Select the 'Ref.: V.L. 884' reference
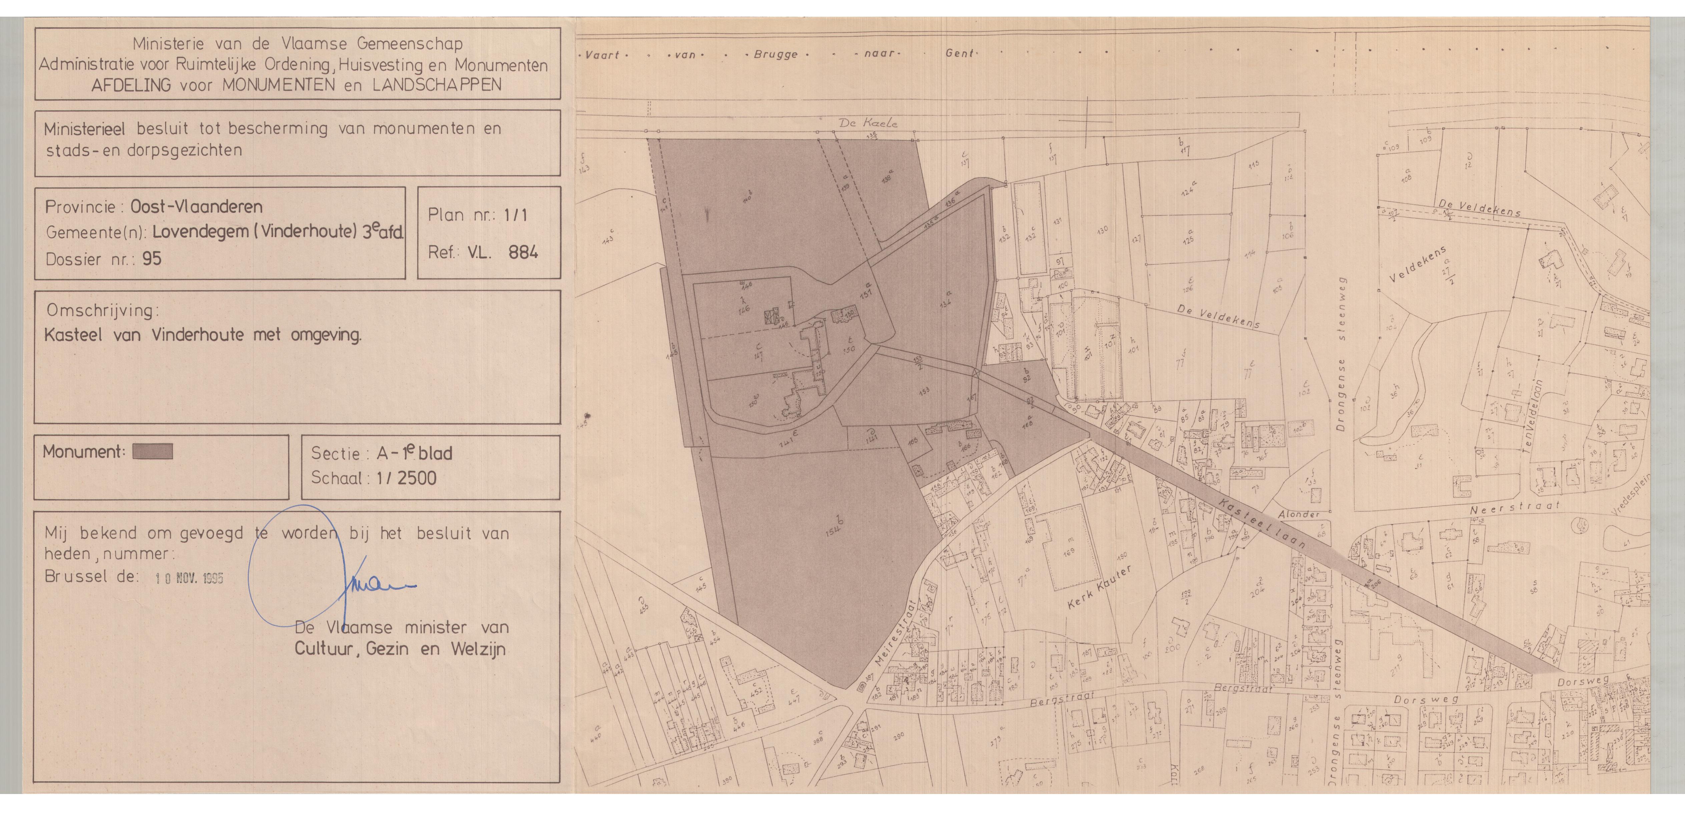 click(483, 252)
